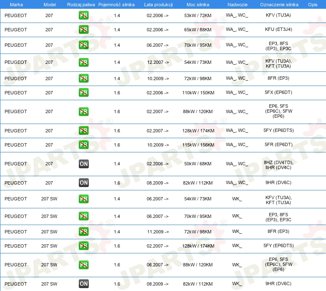Click the diesel ON icon for 50kW/68KM engine

tap(83, 164)
